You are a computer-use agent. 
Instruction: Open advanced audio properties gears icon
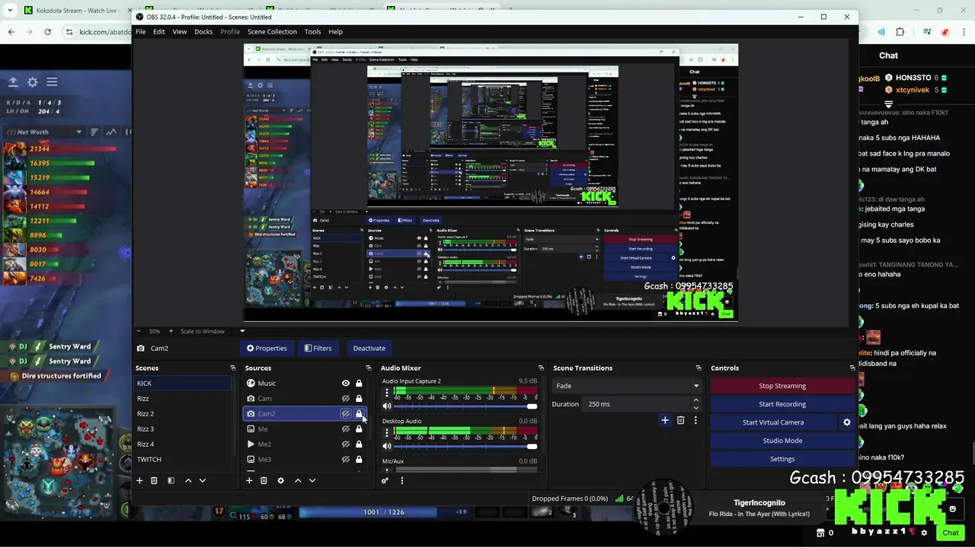pos(385,480)
